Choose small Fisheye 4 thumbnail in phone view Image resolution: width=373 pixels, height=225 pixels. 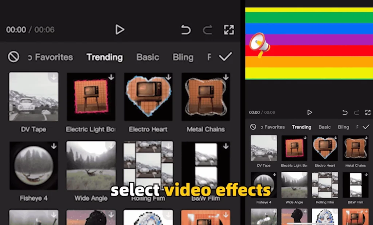tap(264, 185)
